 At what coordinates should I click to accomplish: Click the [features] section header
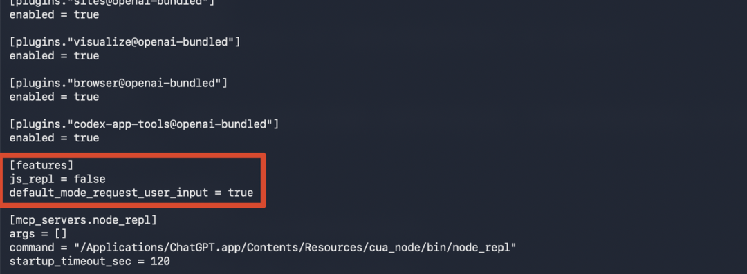41,165
